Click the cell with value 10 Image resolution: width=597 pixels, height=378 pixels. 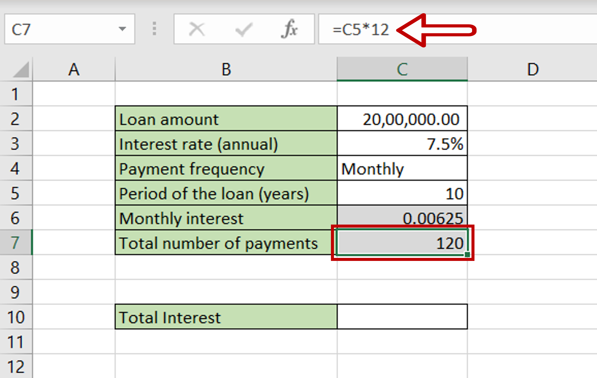pyautogui.click(x=402, y=193)
